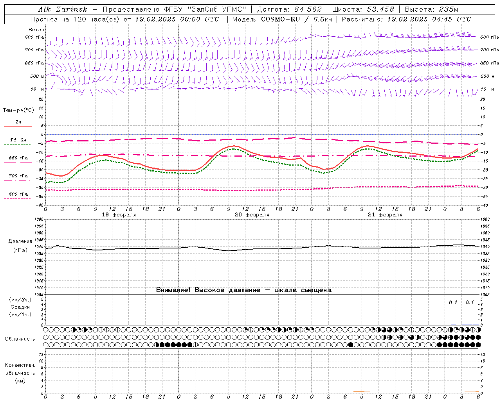Click the Ветер wind panel label
This screenshot has width=501, height=400.
36,30
